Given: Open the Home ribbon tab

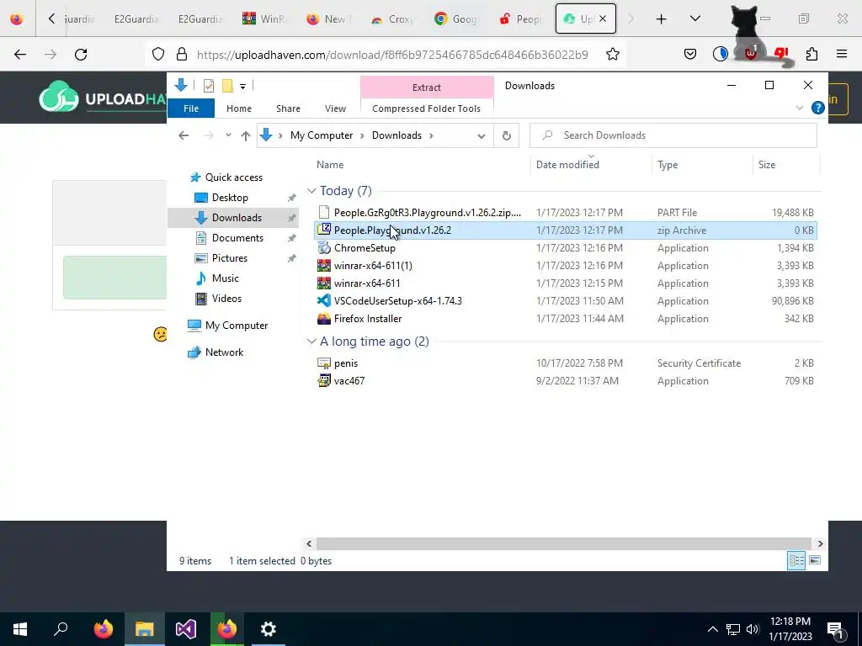Looking at the screenshot, I should pos(238,109).
